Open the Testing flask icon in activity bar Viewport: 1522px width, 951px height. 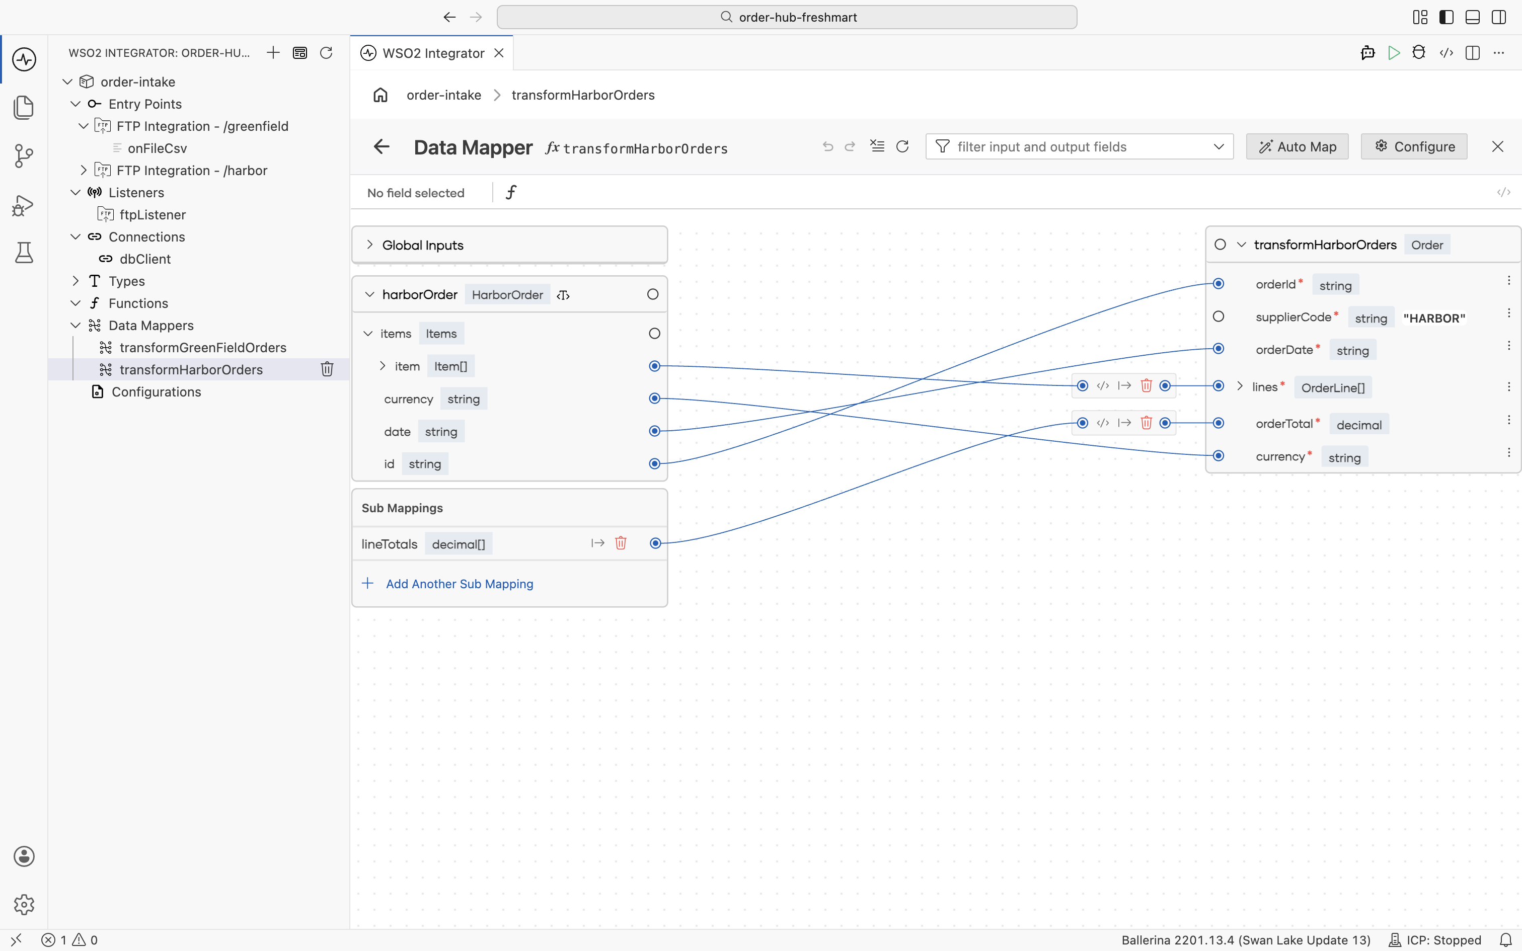[x=24, y=253]
